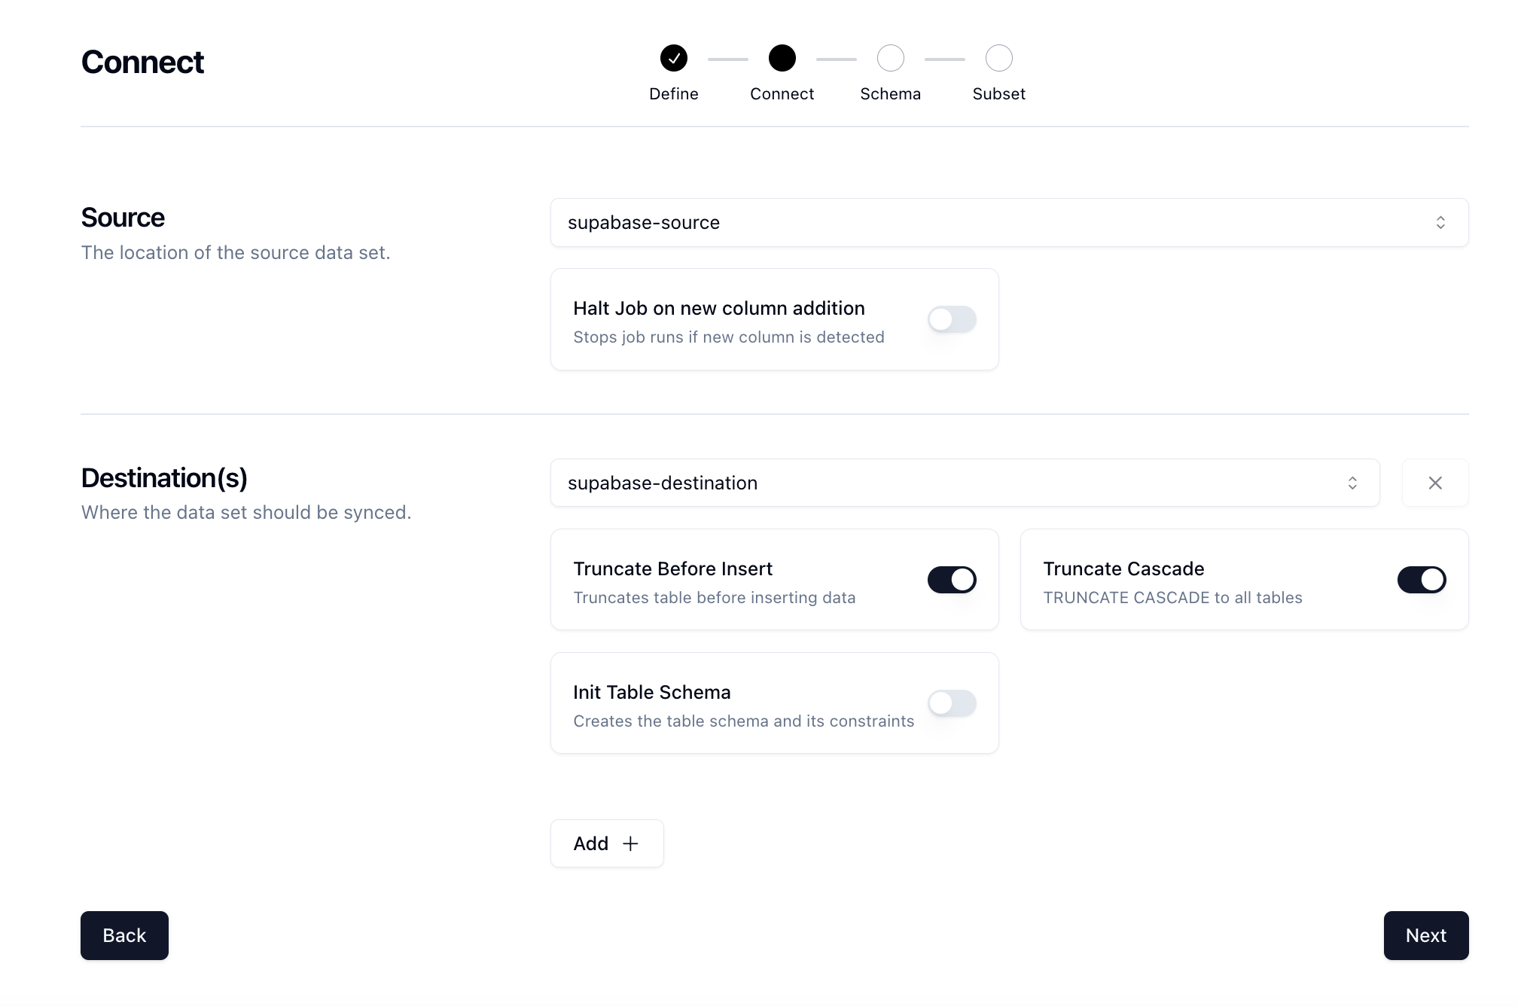Enable the Init Table Schema switch
Screen dimensions: 1518x1006
click(952, 703)
